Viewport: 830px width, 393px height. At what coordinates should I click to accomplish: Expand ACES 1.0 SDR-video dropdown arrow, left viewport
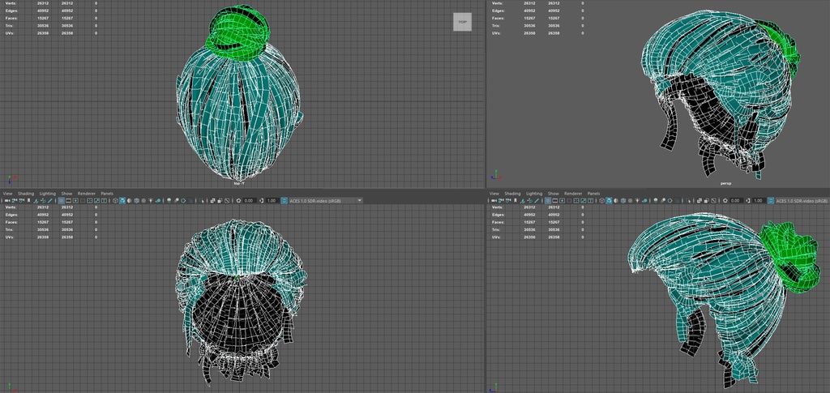point(359,200)
